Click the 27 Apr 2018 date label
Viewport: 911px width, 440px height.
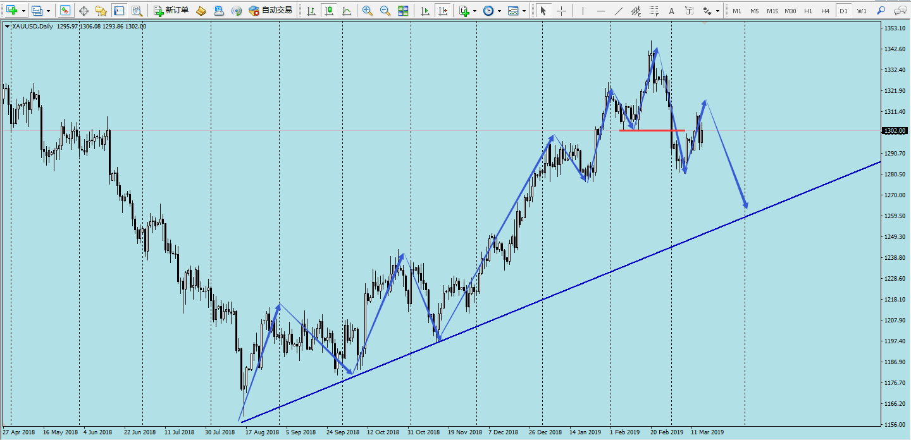pos(18,432)
